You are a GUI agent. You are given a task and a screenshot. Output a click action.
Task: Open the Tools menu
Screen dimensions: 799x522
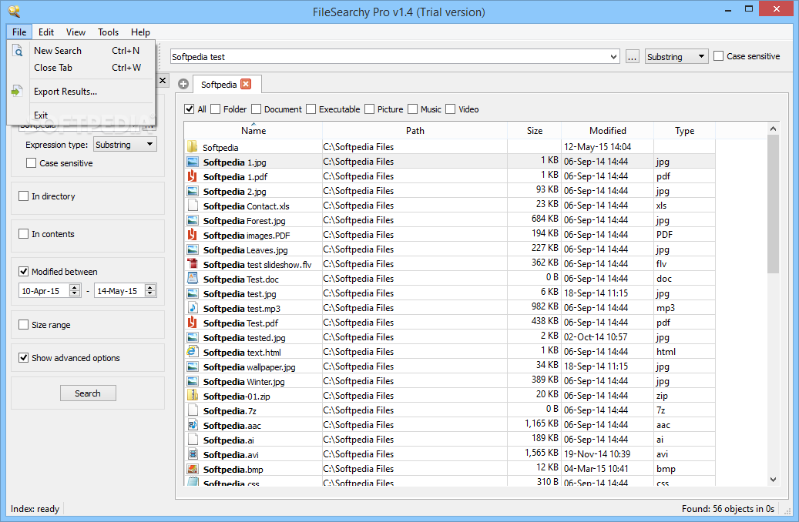108,32
